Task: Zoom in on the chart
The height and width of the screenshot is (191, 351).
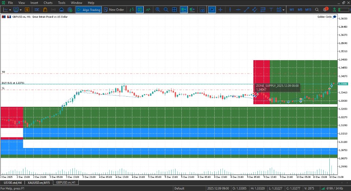Action: click(x=158, y=9)
